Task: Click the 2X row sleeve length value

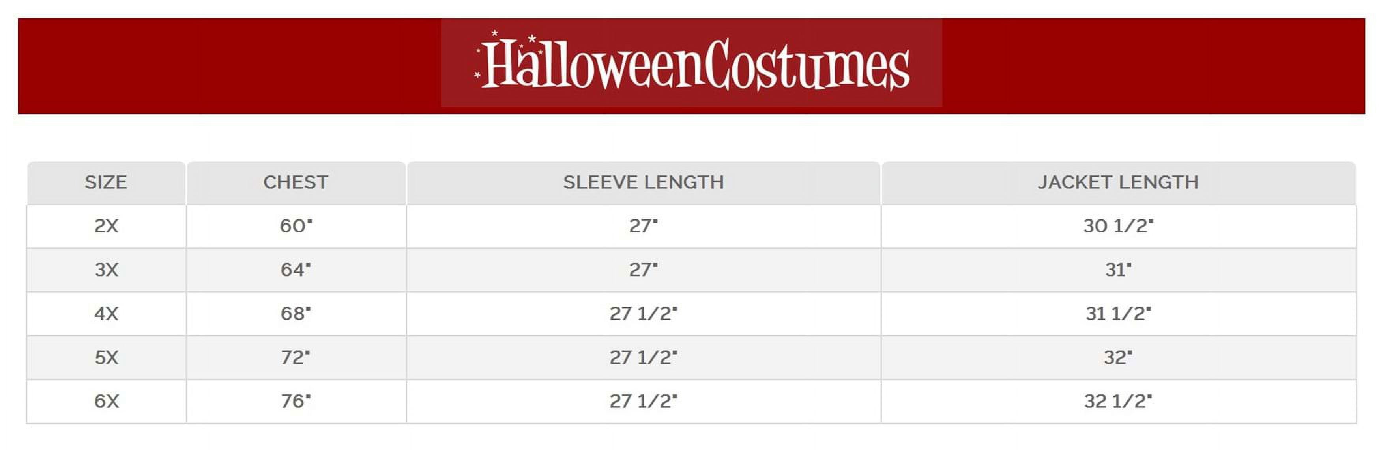Action: [x=643, y=226]
